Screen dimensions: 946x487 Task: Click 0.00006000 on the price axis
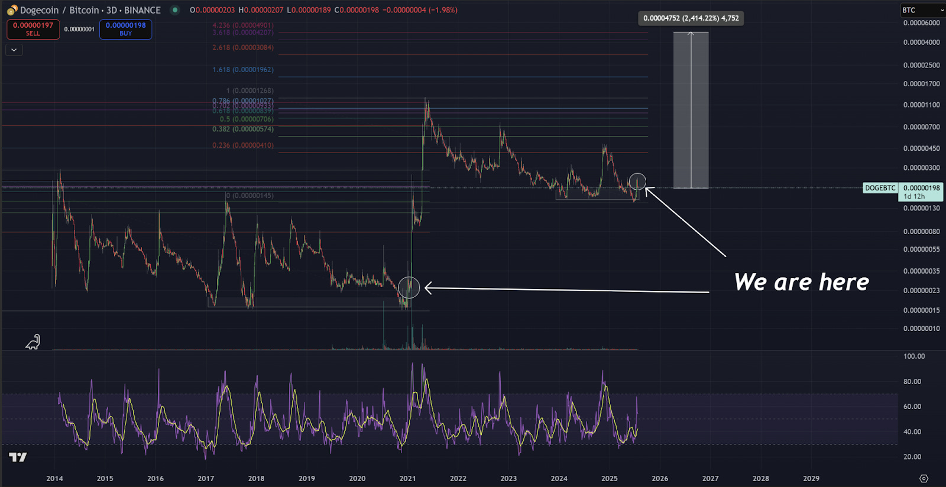(x=921, y=23)
